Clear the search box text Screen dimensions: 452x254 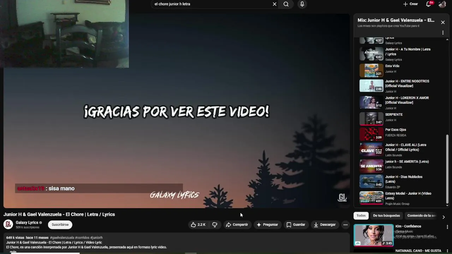click(x=274, y=4)
